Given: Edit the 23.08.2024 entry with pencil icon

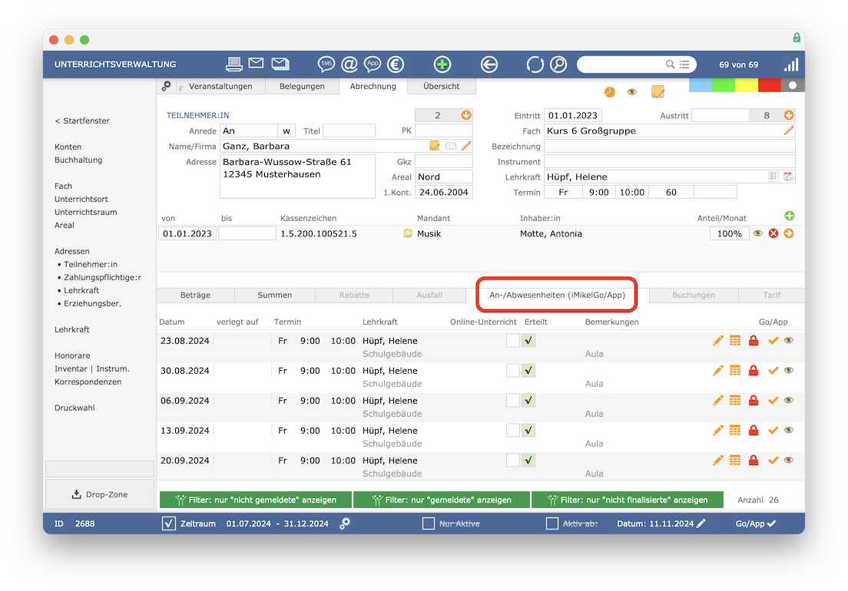Looking at the screenshot, I should 717,340.
